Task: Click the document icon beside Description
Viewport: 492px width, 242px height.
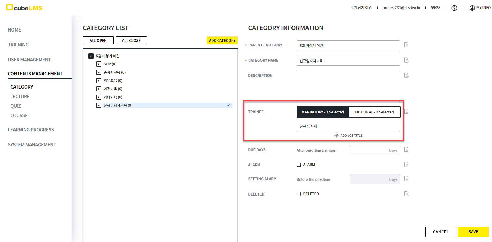Action: pos(406,75)
